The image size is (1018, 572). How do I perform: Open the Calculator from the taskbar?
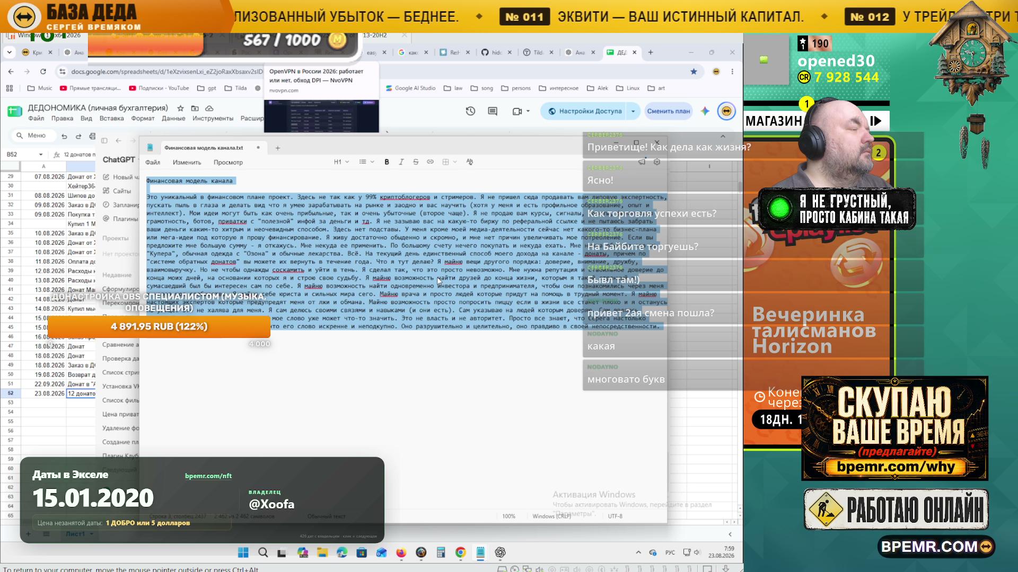441,553
